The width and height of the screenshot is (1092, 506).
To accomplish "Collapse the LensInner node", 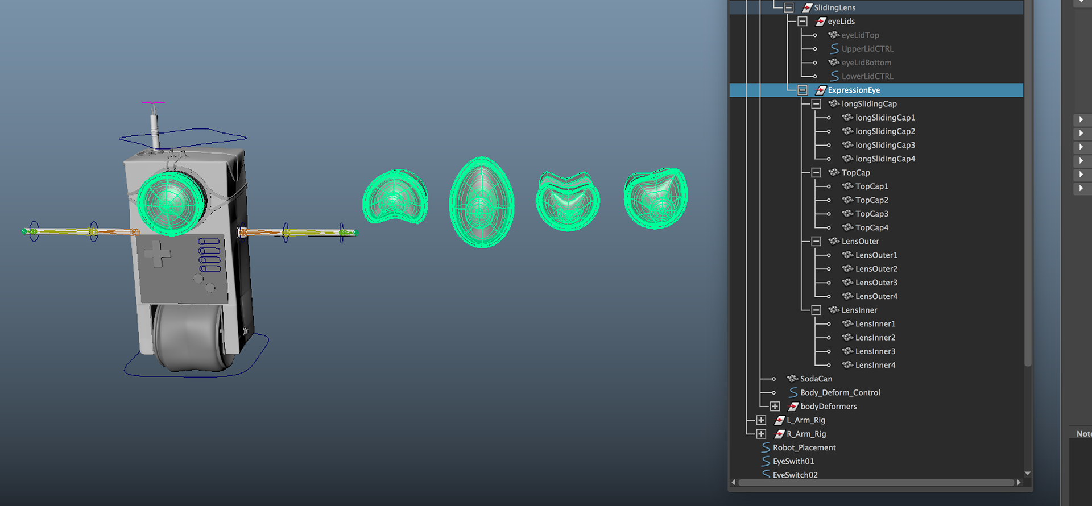I will [816, 310].
